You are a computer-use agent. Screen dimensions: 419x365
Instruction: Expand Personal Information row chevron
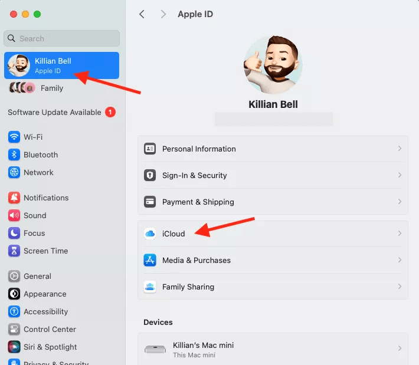tap(400, 149)
